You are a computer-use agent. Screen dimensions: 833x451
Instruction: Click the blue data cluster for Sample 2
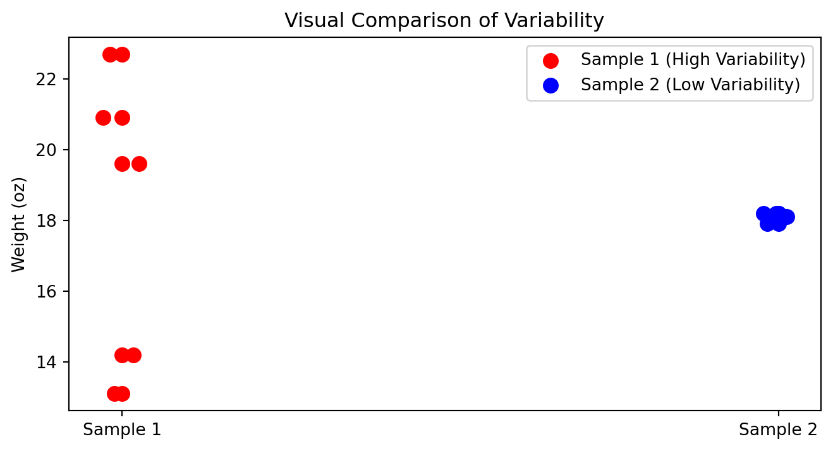pyautogui.click(x=774, y=219)
